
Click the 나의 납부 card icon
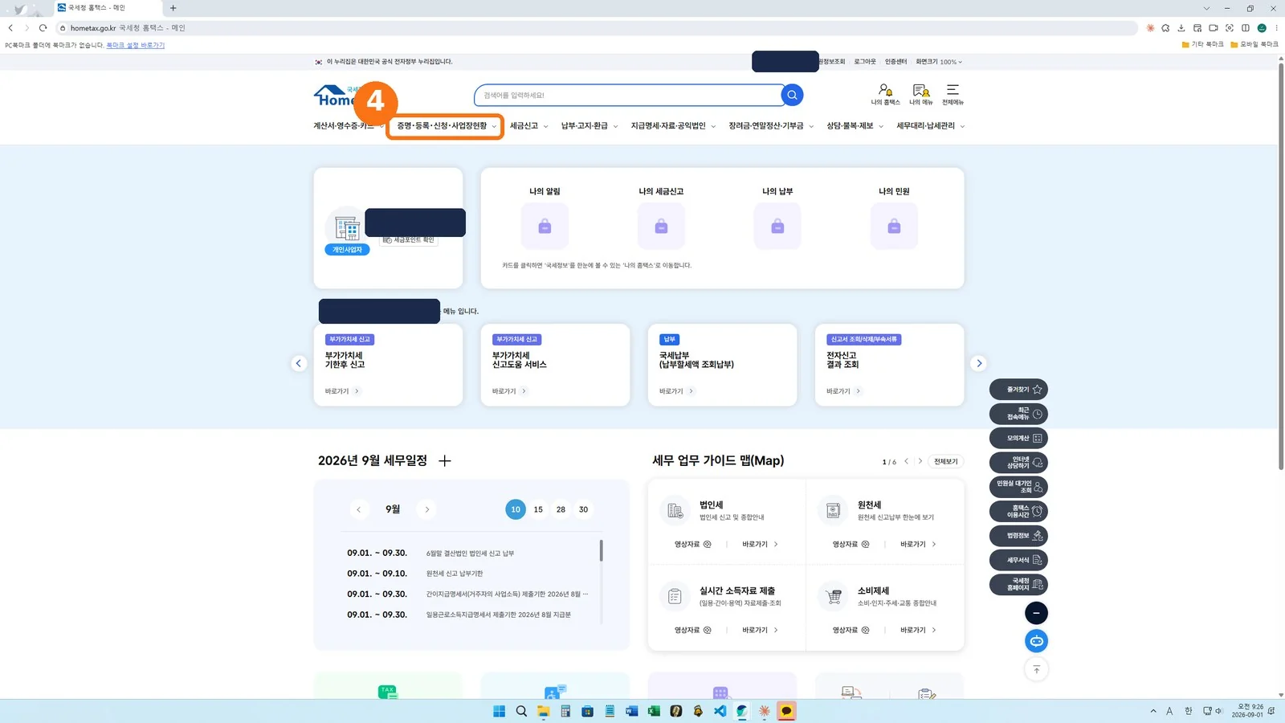pos(777,227)
